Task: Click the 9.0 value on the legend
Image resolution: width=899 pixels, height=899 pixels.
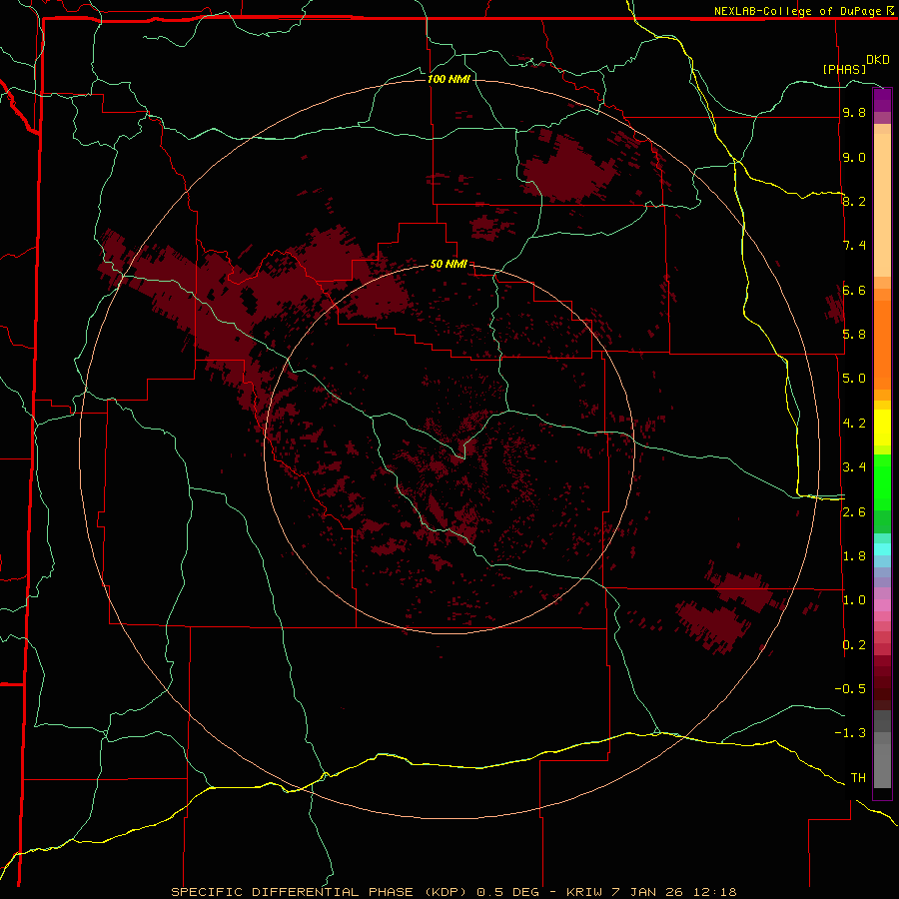Action: [x=854, y=157]
